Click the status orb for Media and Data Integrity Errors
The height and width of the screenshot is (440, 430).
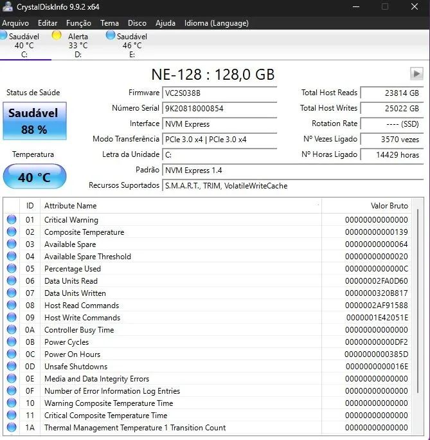click(x=12, y=378)
